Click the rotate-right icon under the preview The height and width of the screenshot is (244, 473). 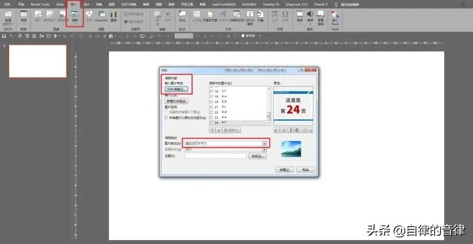pyautogui.click(x=283, y=130)
